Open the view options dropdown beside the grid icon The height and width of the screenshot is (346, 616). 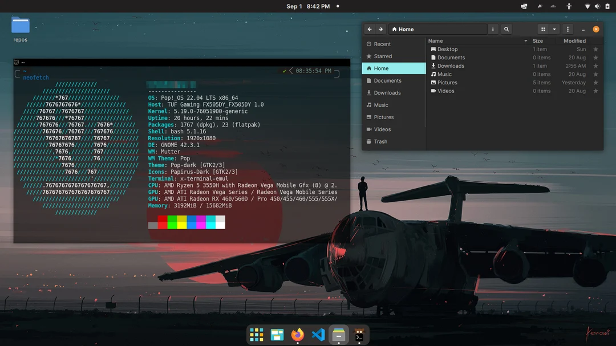pos(553,29)
